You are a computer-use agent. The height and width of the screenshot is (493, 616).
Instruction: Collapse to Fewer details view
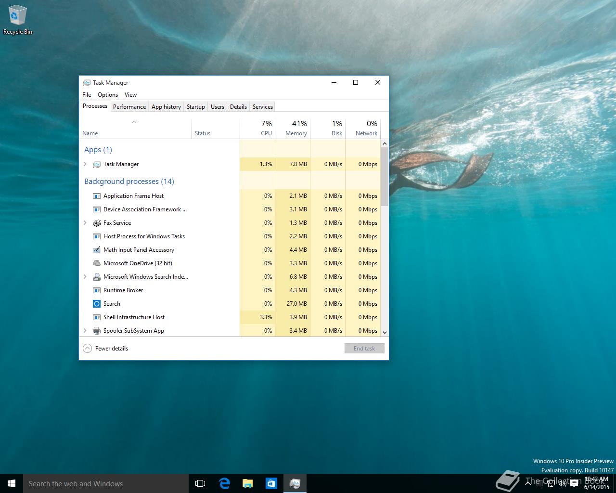tap(105, 349)
